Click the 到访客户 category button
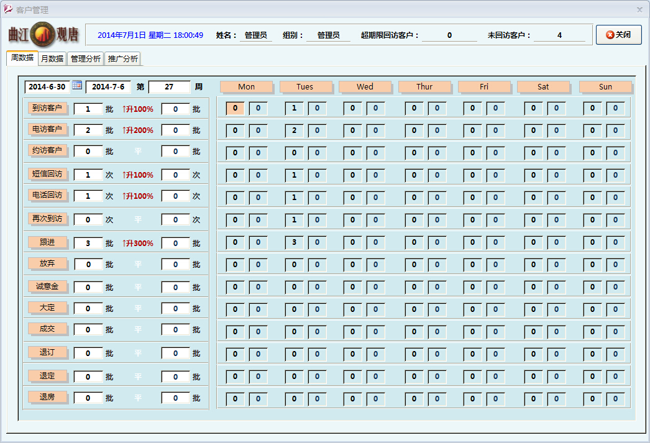 coord(47,108)
